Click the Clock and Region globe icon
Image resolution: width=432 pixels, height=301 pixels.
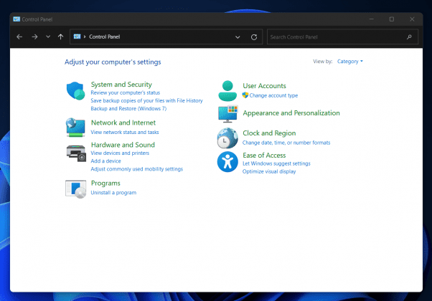click(x=227, y=138)
